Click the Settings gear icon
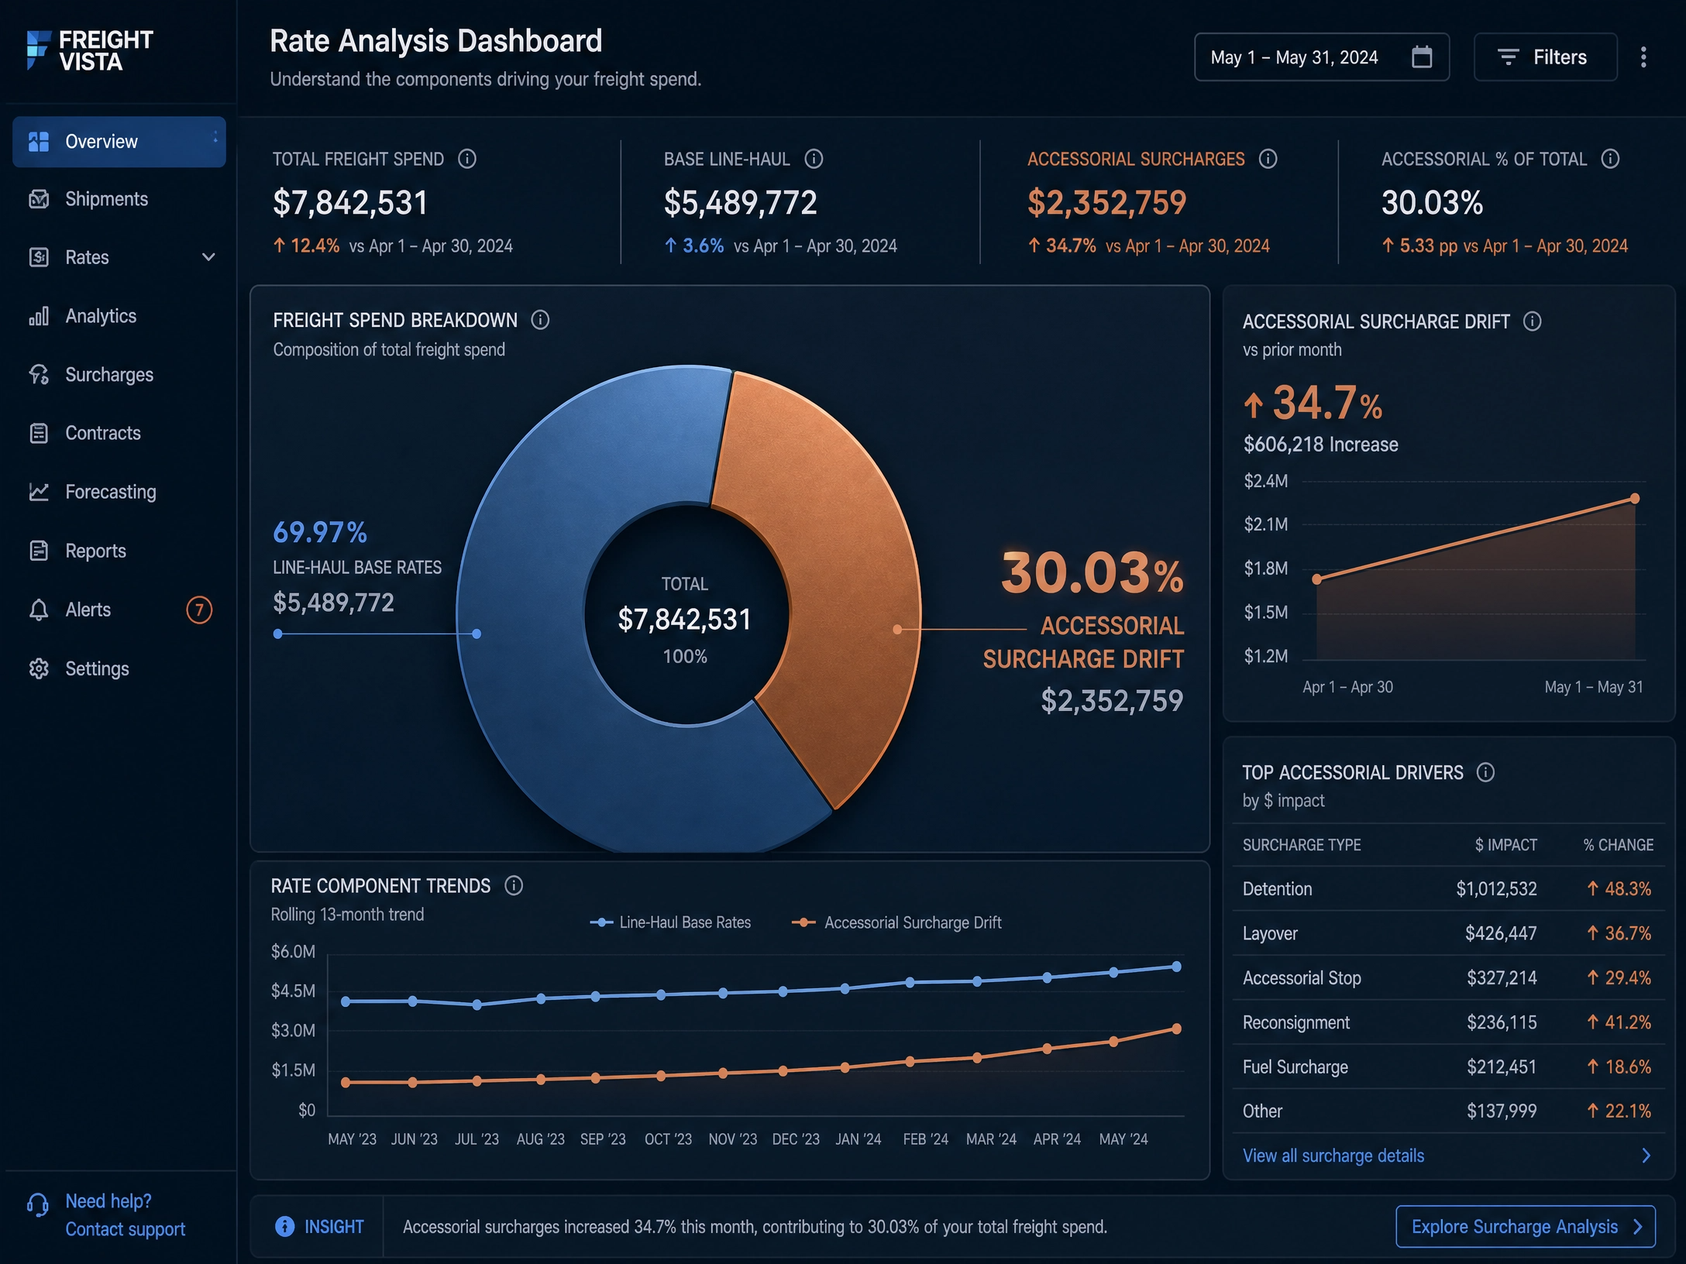1686x1264 pixels. (x=39, y=669)
